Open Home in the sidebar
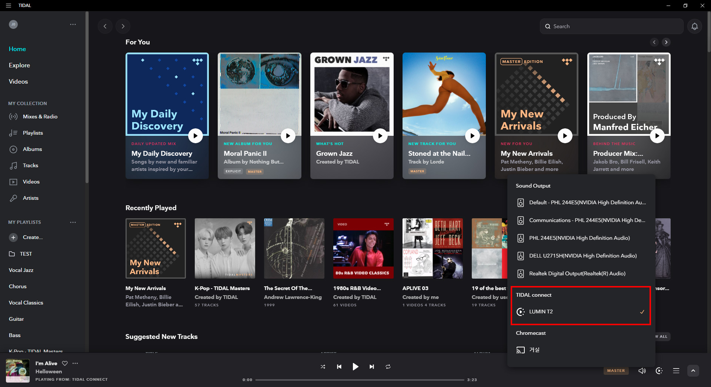 [17, 49]
